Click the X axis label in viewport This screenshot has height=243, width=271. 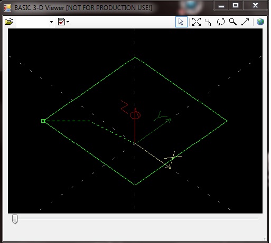click(x=173, y=157)
